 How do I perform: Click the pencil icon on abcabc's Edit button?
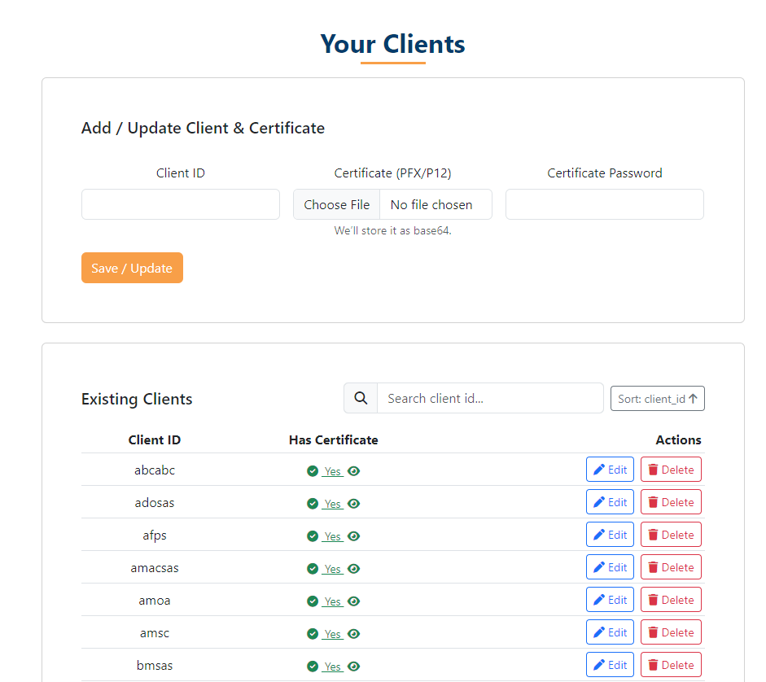[599, 469]
